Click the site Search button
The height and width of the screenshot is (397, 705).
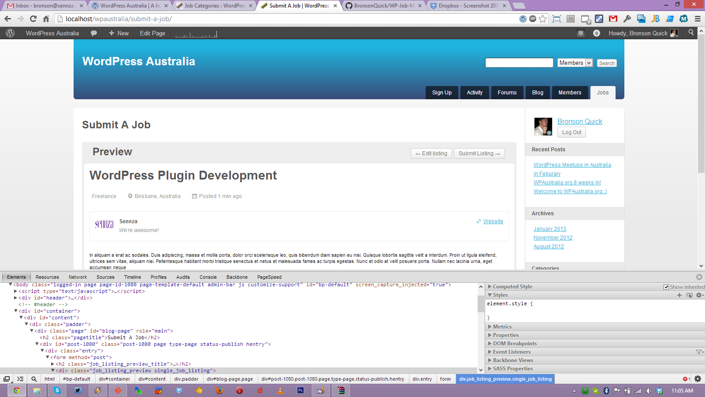(x=607, y=63)
